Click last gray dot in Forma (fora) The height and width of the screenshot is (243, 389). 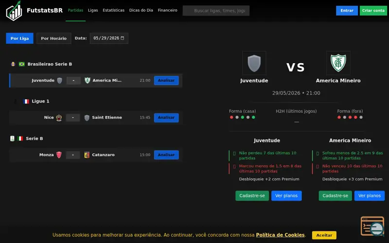coord(361,117)
